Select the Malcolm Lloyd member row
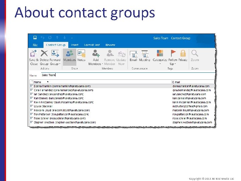This screenshot has width=241, height=181. coord(122,110)
